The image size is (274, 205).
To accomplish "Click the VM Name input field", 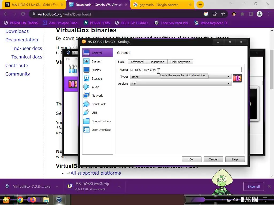I will (186, 70).
